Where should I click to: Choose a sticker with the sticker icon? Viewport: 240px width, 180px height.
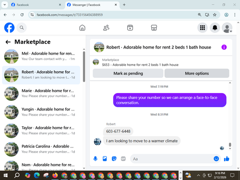pos(114,159)
